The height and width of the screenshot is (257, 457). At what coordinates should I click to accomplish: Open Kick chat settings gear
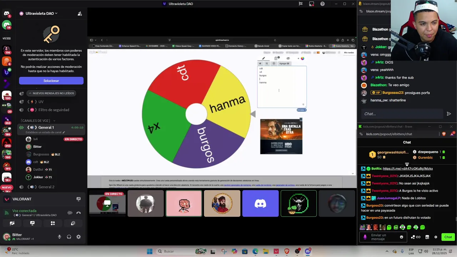[436, 237]
